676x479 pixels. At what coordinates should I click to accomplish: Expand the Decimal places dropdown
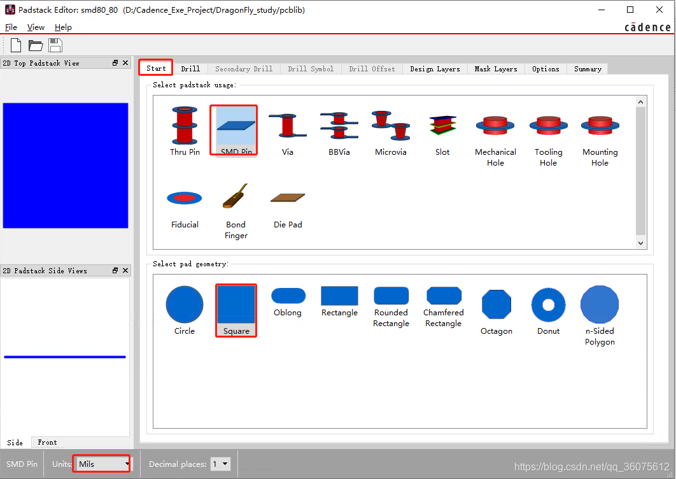221,464
